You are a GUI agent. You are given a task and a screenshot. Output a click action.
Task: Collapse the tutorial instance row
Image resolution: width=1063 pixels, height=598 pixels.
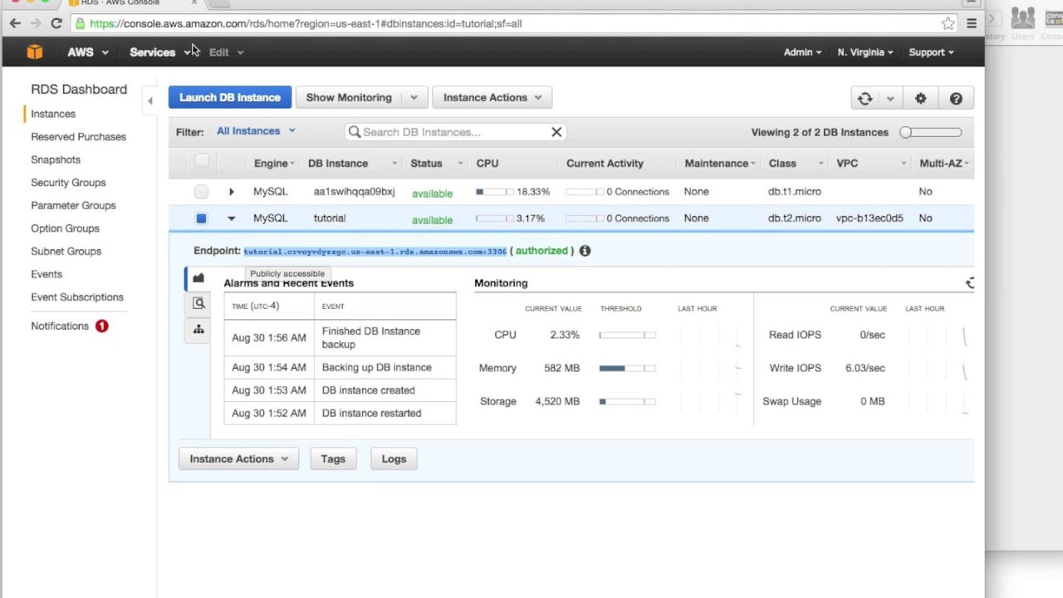pos(231,218)
